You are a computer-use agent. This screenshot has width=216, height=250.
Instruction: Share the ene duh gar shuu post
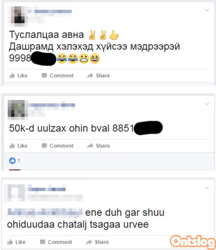click(97, 242)
